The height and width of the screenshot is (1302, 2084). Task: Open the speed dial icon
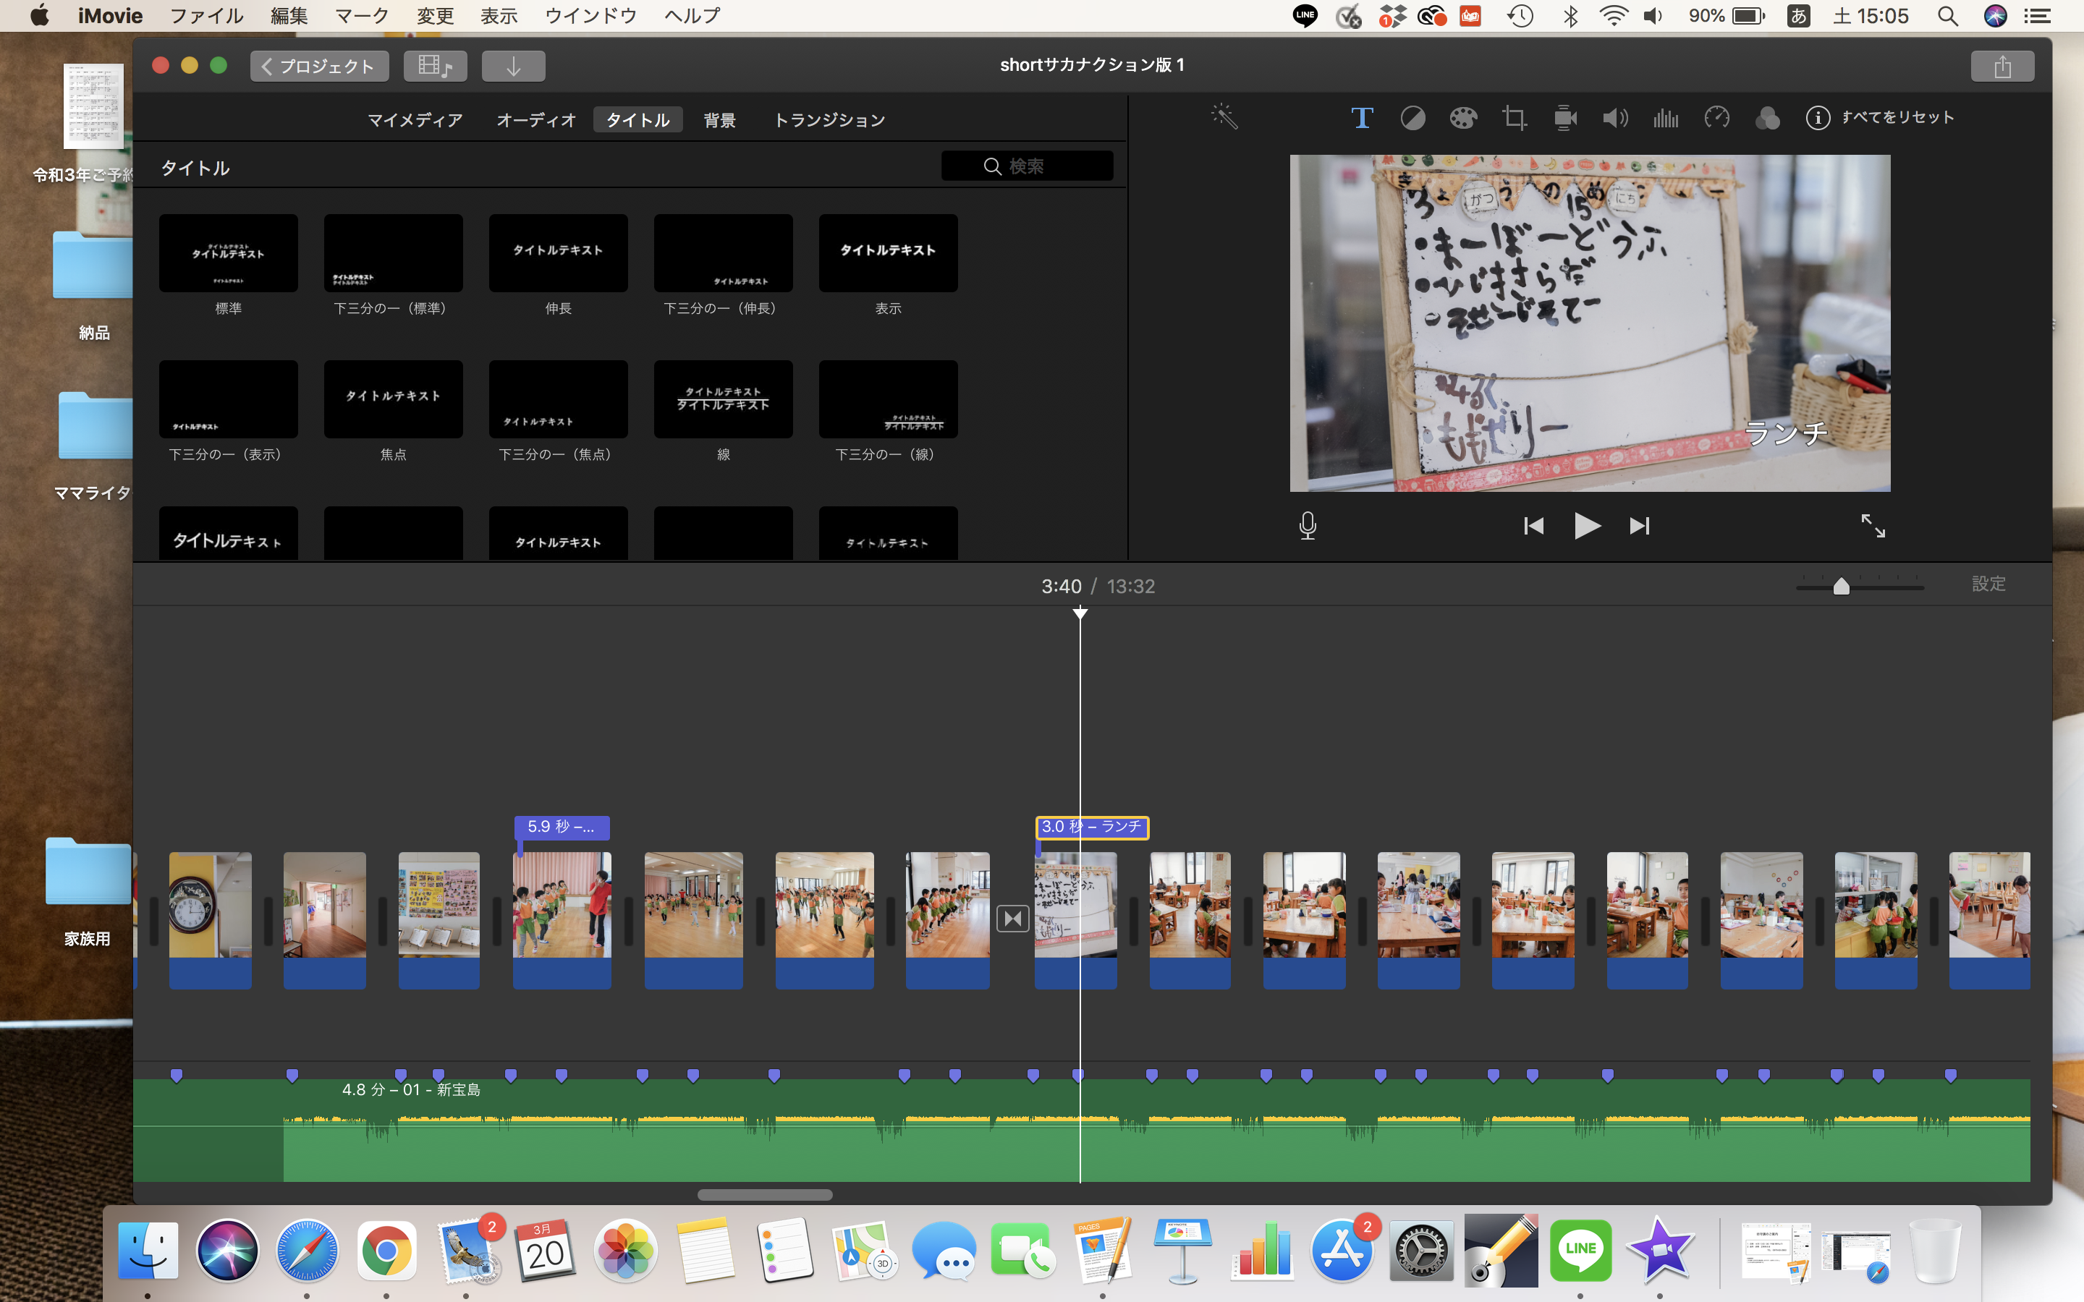[x=1716, y=117]
